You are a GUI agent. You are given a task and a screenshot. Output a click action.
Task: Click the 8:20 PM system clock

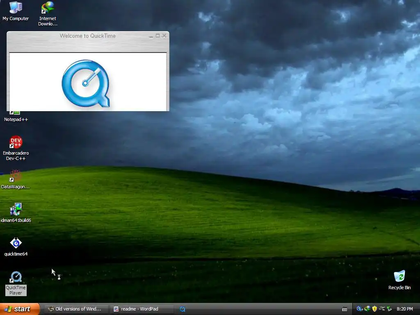pyautogui.click(x=404, y=309)
